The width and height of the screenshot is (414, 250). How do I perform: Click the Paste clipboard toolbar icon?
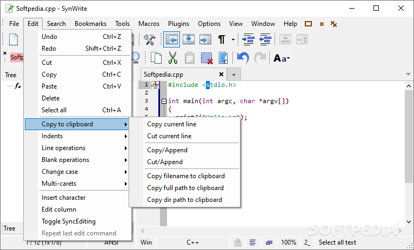[x=190, y=58]
